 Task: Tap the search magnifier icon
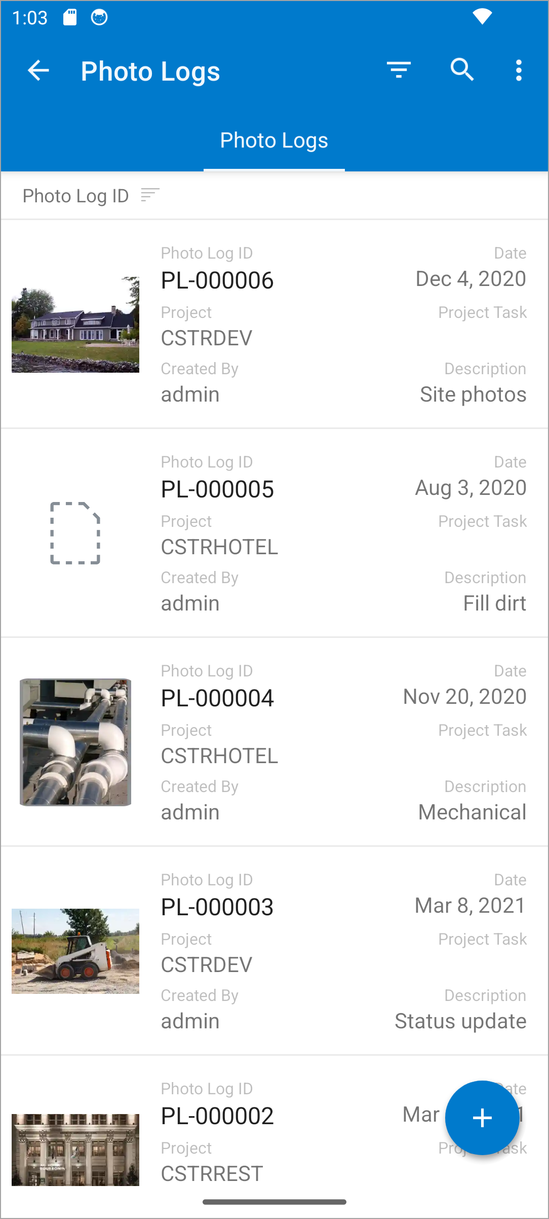(x=462, y=70)
